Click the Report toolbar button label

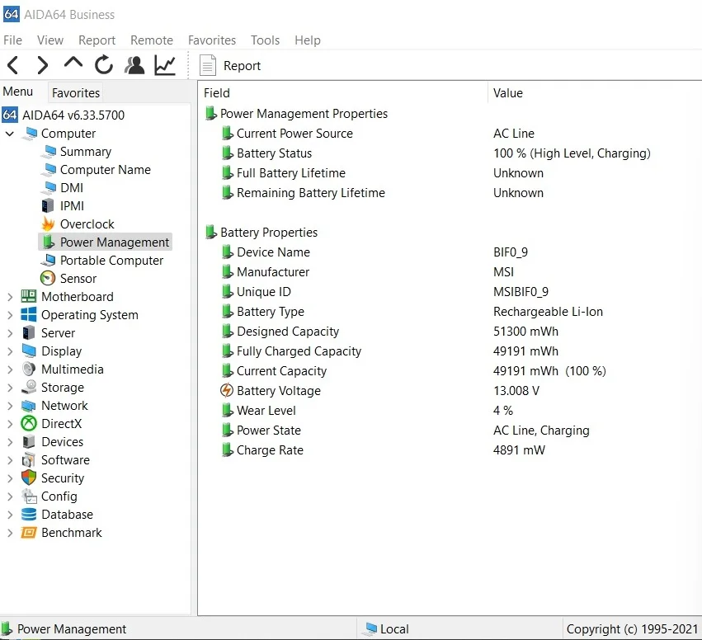click(242, 66)
